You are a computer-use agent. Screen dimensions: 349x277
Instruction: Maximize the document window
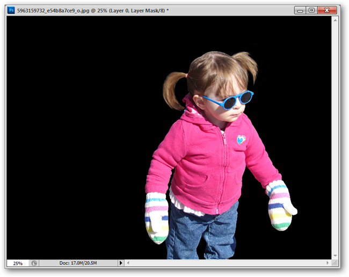(x=311, y=10)
